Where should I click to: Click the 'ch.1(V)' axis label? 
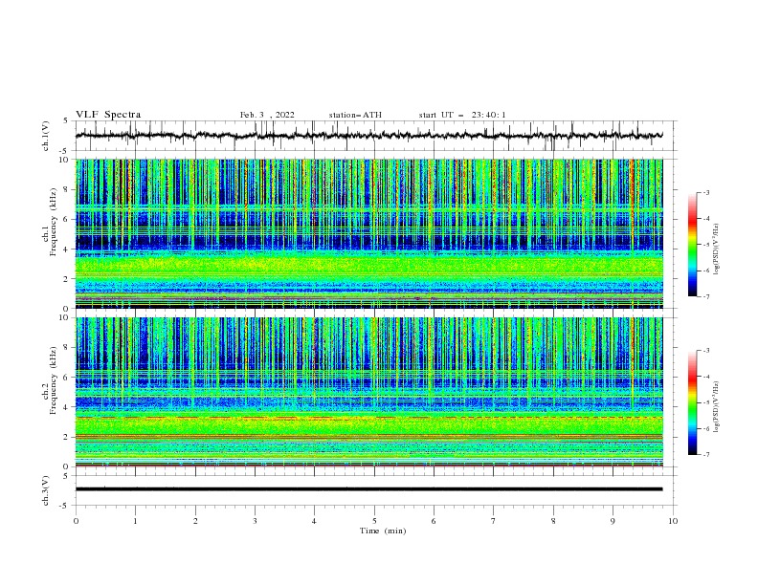pyautogui.click(x=46, y=136)
